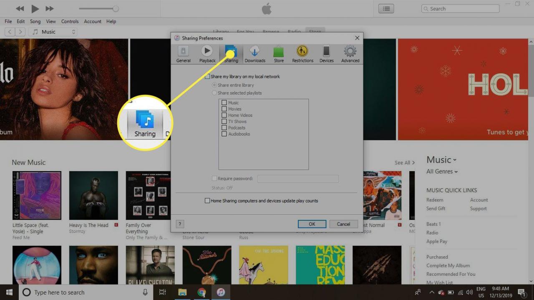Open the Advanced preferences tab

350,54
